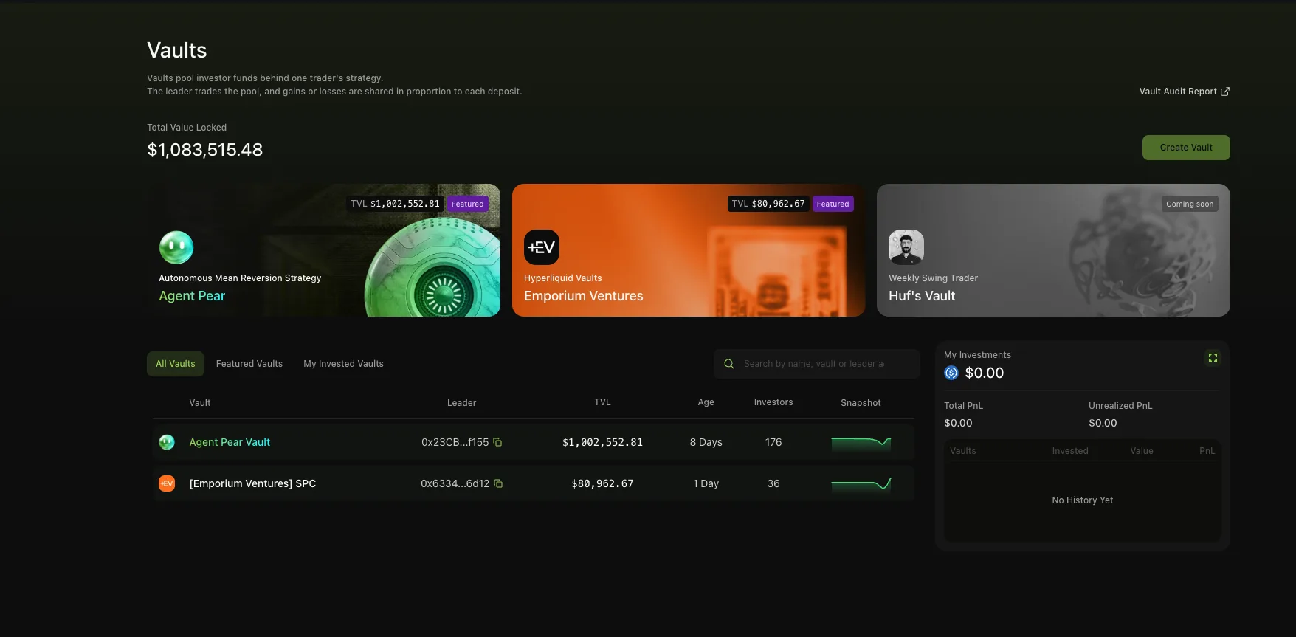Click the Vault column header
Screen dimensions: 1296x637
pyautogui.click(x=200, y=403)
